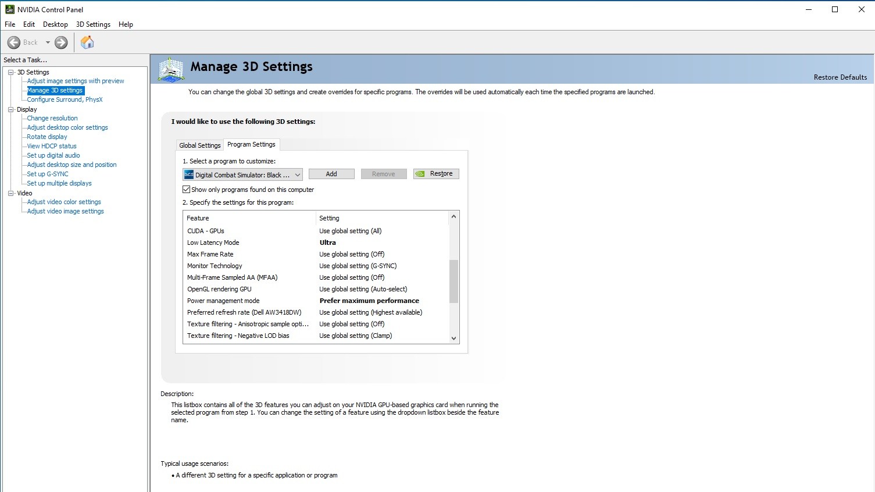875x492 pixels.
Task: Open the Back history dropdown arrow
Action: [x=48, y=42]
